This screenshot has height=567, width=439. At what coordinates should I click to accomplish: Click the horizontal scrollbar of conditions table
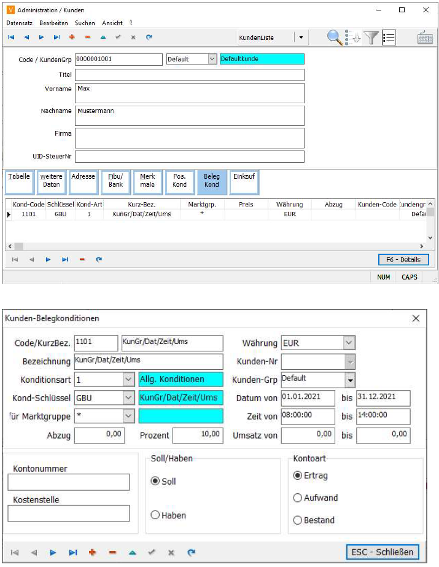[x=215, y=246]
